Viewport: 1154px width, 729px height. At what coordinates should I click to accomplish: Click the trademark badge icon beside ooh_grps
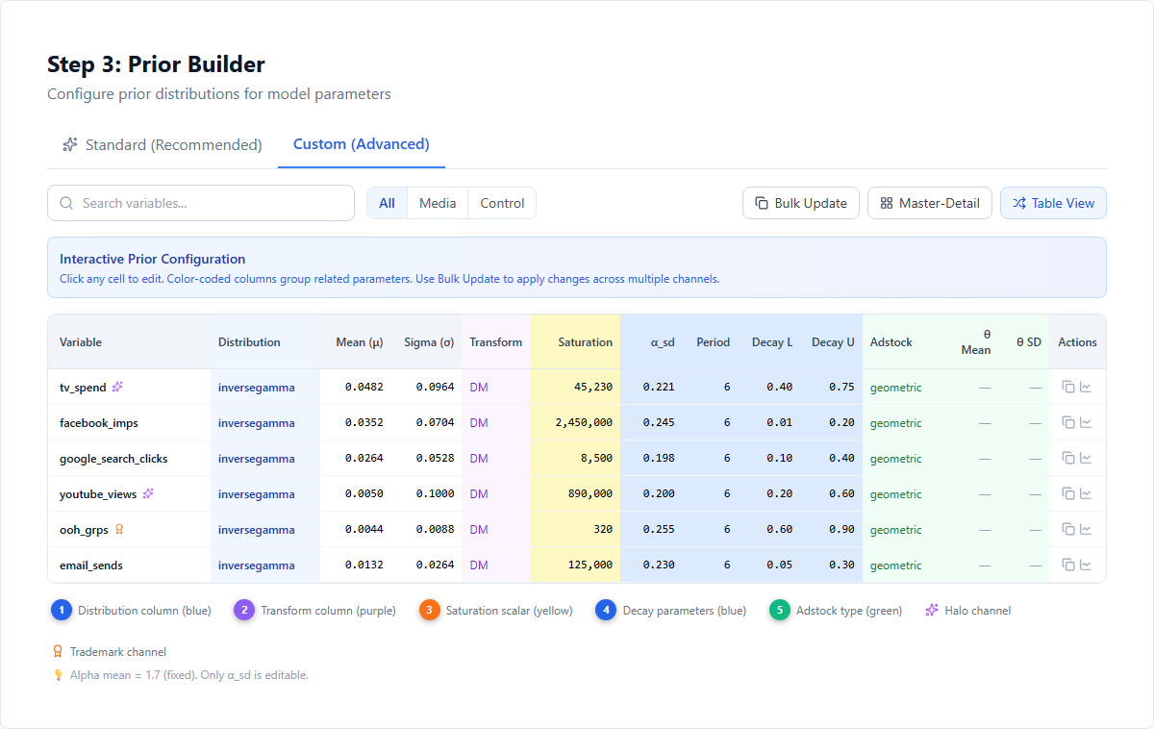[119, 529]
